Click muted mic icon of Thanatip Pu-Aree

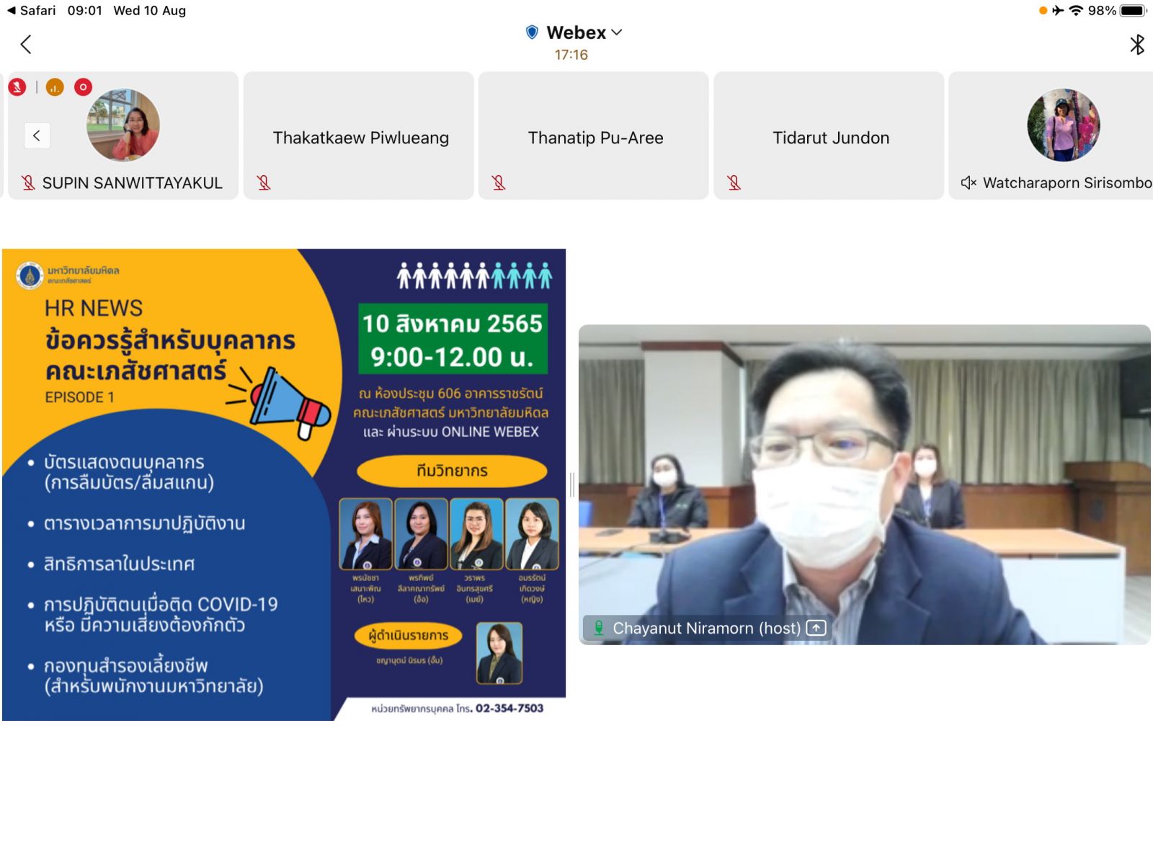pyautogui.click(x=499, y=183)
